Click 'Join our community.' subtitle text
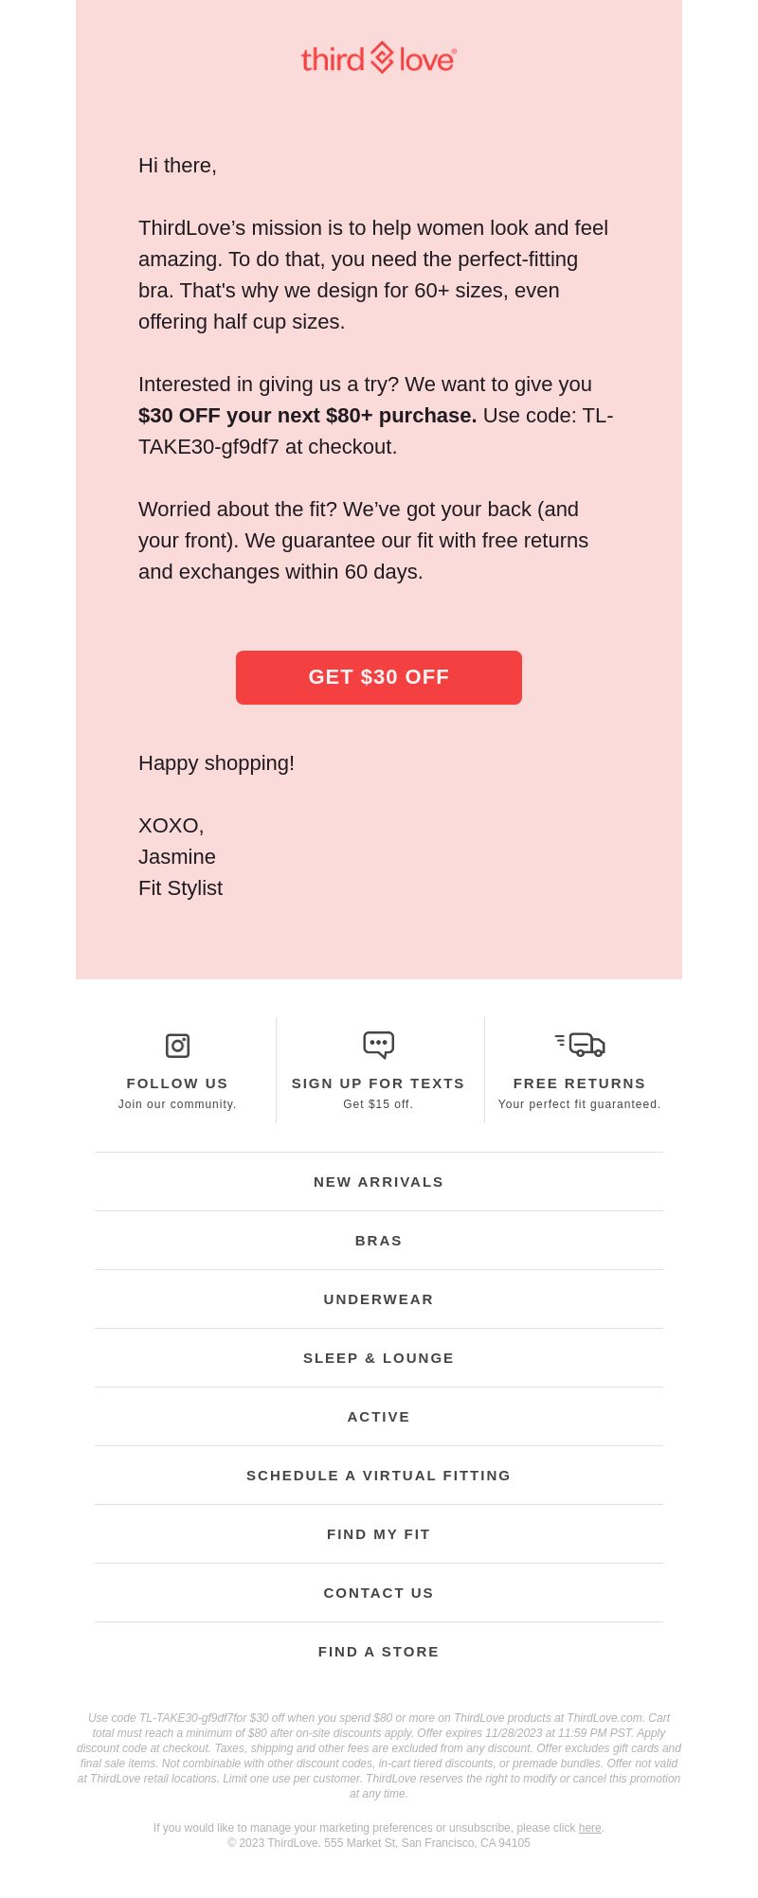The height and width of the screenshot is (1898, 758). (177, 1104)
